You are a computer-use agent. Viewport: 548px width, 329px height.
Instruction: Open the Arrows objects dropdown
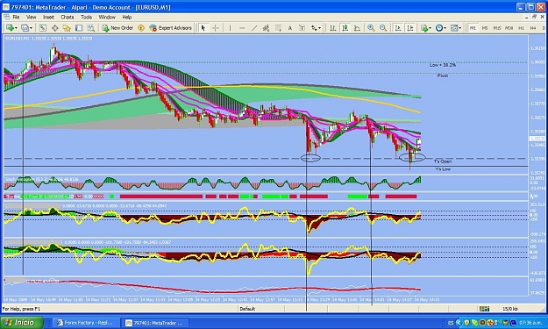tap(316, 28)
